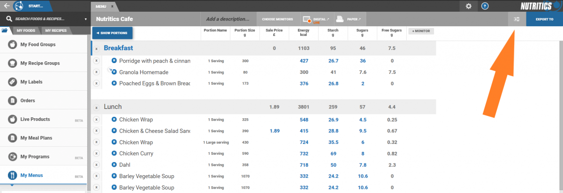Click the My Menus cutlery icon
This screenshot has height=193, width=563.
(x=12, y=175)
